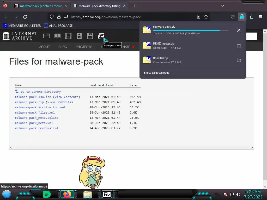Screen dimensions: 267x200
Task: View Contents of malware pack.zip
Action: 59,102
